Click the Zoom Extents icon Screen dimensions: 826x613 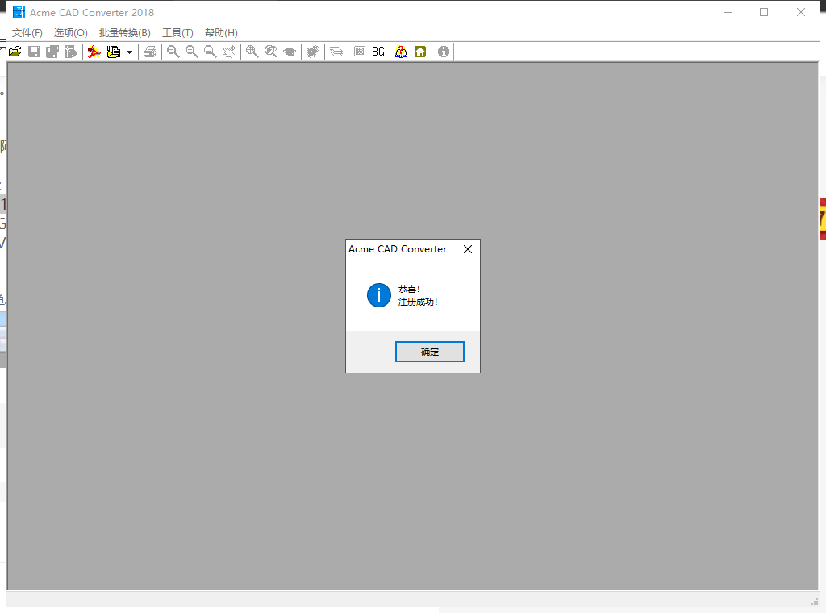coord(252,52)
